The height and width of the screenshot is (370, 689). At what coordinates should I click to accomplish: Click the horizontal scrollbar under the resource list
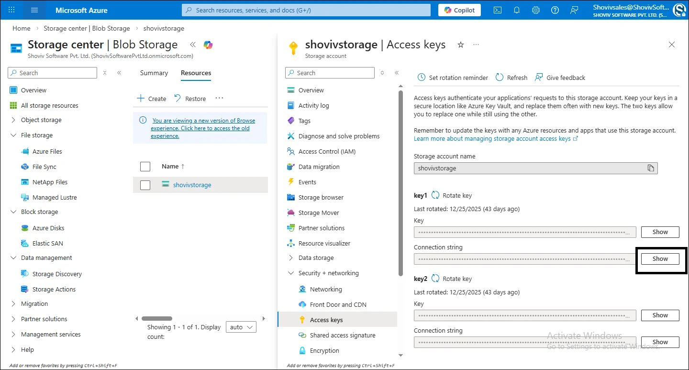click(x=157, y=318)
